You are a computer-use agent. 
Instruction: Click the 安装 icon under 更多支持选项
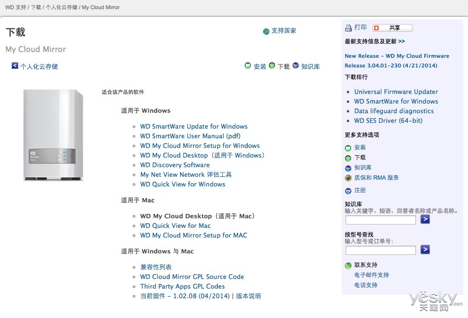pos(348,148)
